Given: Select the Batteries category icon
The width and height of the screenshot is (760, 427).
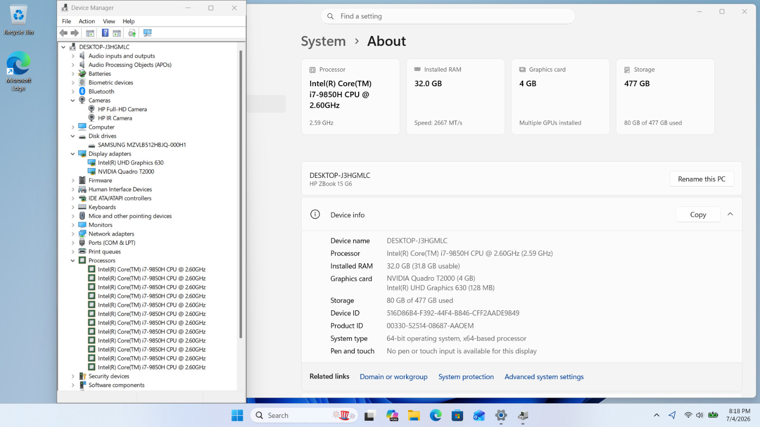Looking at the screenshot, I should 82,74.
